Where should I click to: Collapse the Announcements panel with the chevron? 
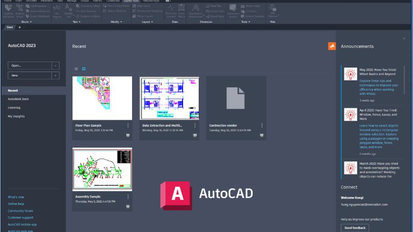coord(404,39)
